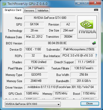Click the GPU Clock 1085 MHz field
Viewport: 103px width, 110px height.
tap(32, 93)
